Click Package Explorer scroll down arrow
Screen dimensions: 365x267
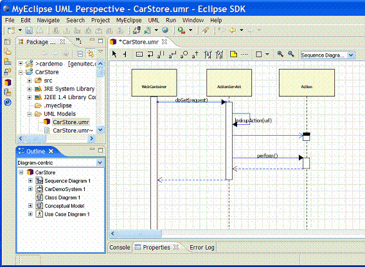point(100,130)
